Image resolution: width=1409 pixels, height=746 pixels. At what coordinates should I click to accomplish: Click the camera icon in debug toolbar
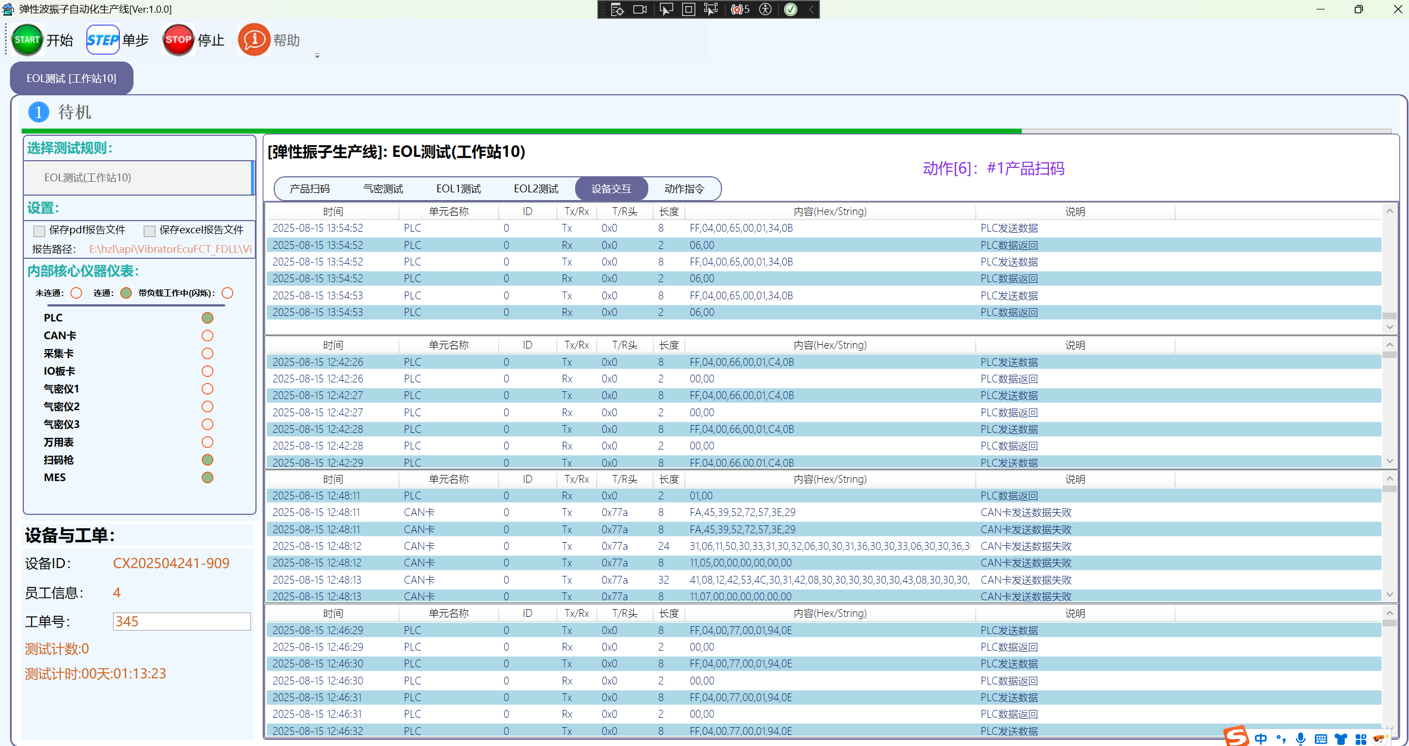pos(640,9)
